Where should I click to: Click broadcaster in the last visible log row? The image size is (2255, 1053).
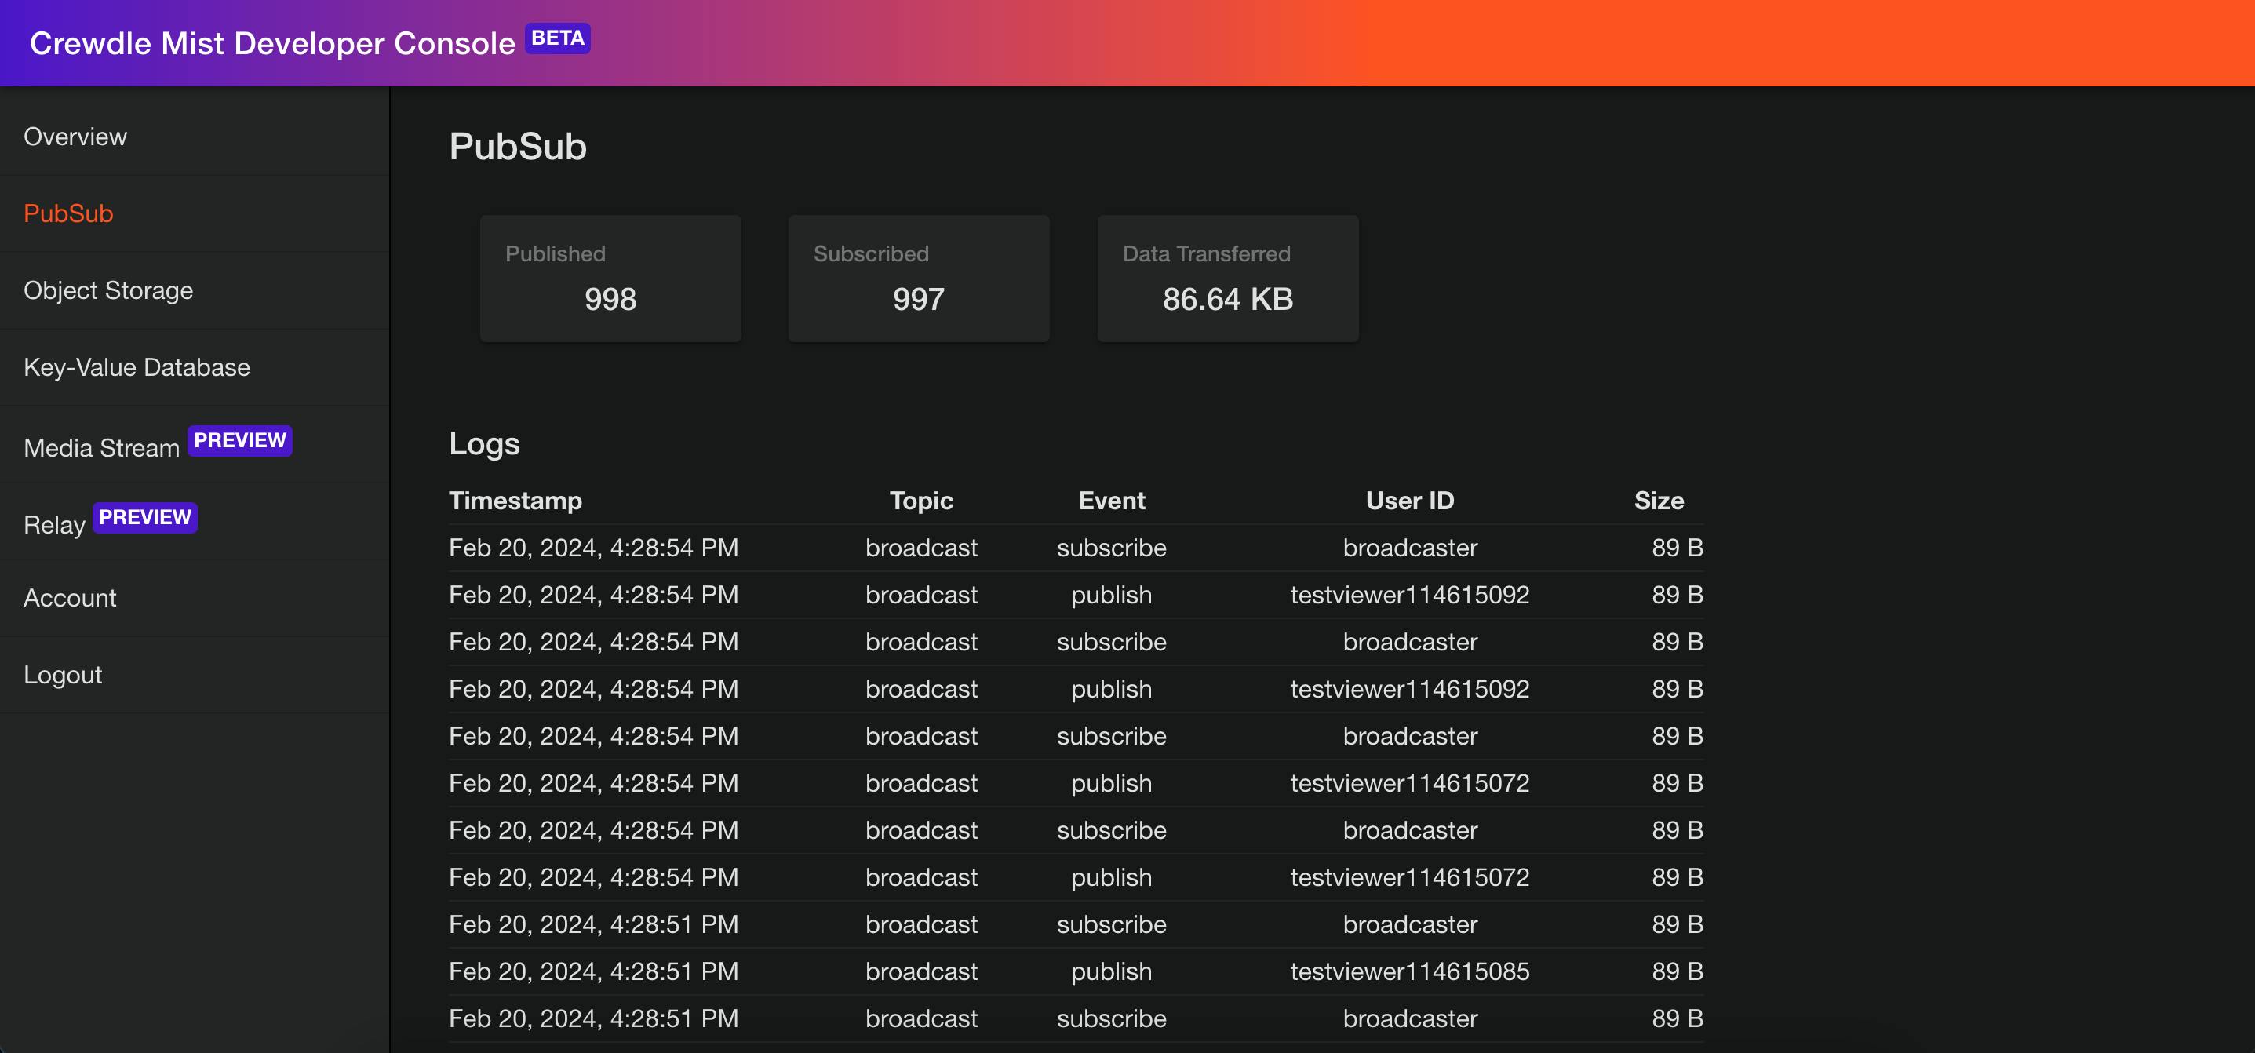coord(1409,1018)
